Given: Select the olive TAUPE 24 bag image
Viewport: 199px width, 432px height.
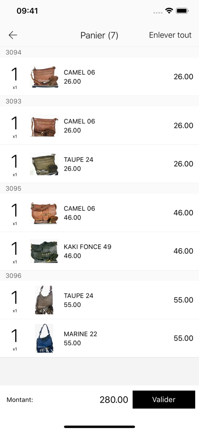Looking at the screenshot, I should (44, 164).
